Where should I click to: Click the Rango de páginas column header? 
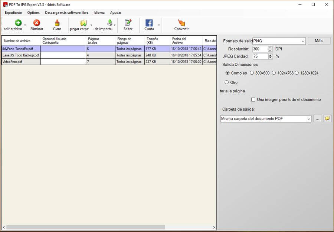(130, 41)
